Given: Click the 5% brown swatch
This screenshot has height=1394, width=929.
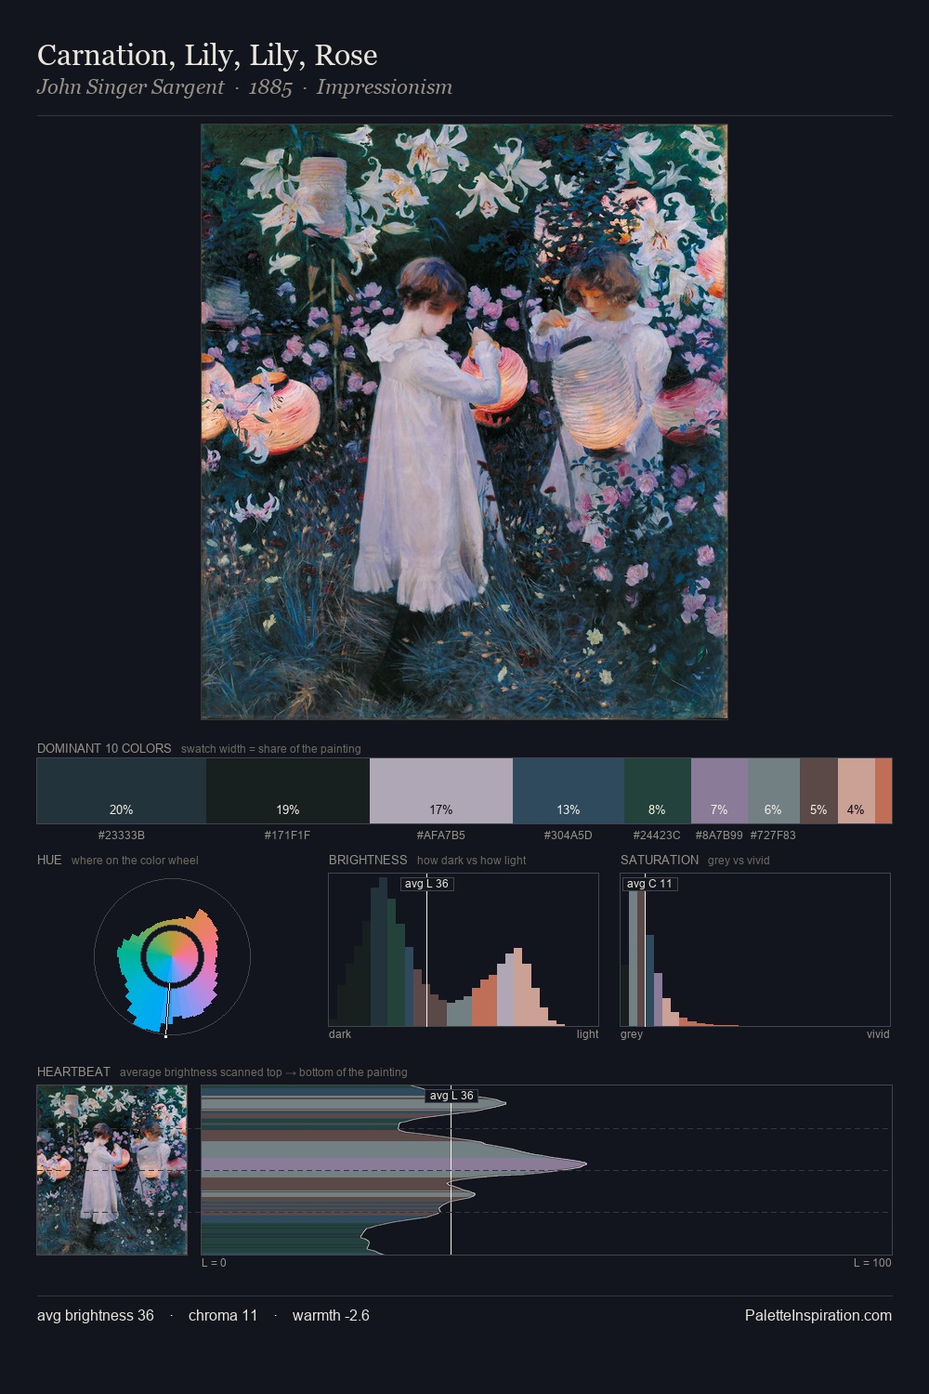Looking at the screenshot, I should point(818,791).
